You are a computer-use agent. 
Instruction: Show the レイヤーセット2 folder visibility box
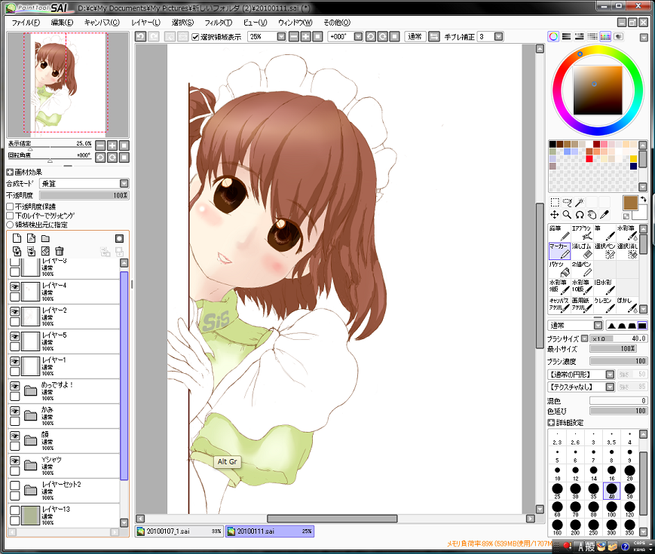coord(14,485)
